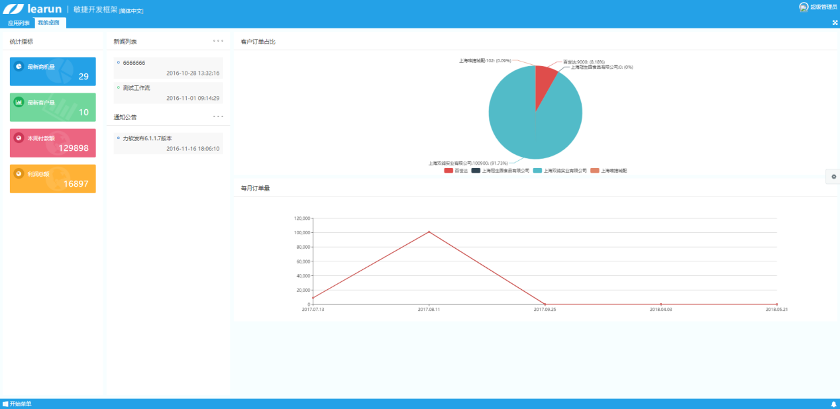
Task: Click the 超级管理员 user avatar
Action: click(804, 7)
